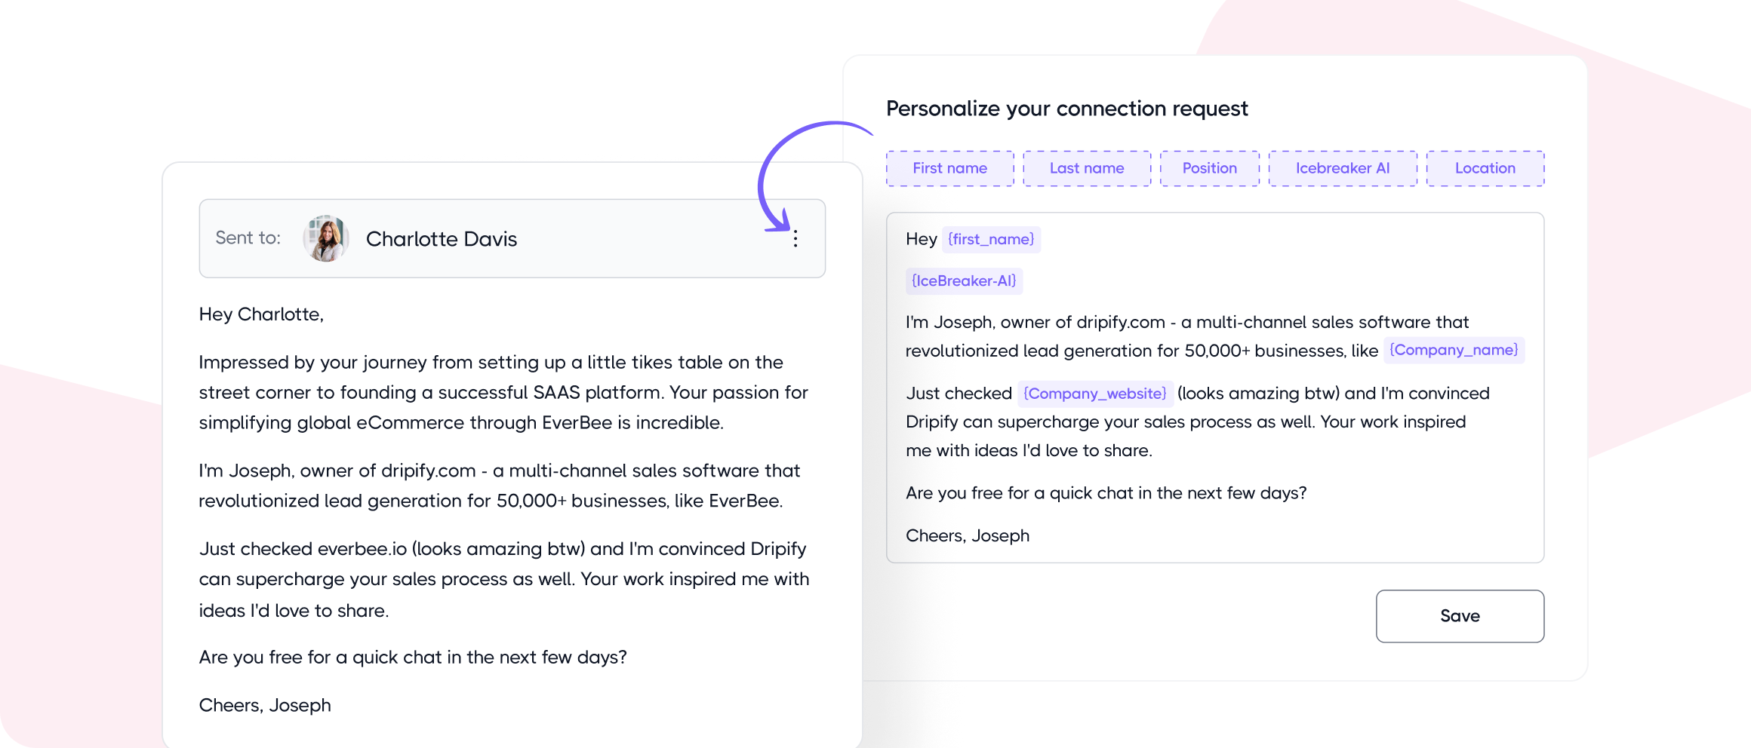Select the {IceBreaker-AI} placeholder chip

coord(964,281)
